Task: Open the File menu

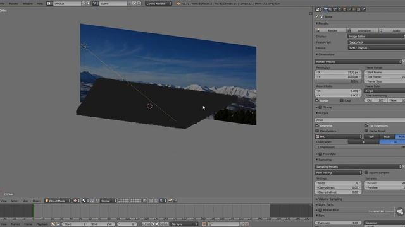Action: point(3,4)
